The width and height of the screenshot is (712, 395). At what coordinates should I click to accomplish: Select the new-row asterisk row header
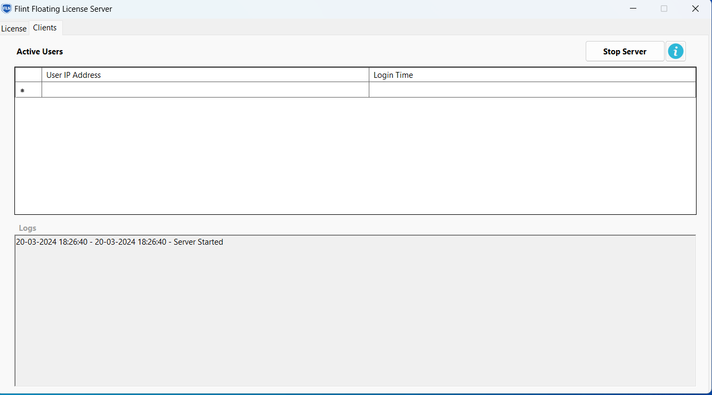point(28,90)
